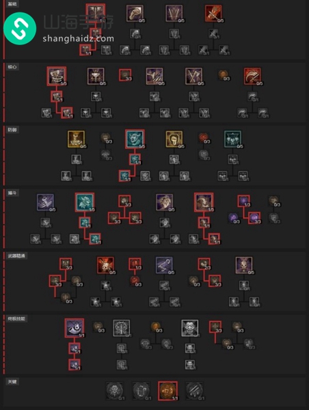Select the purple eye ultimate skill marked 1/1

75,328
